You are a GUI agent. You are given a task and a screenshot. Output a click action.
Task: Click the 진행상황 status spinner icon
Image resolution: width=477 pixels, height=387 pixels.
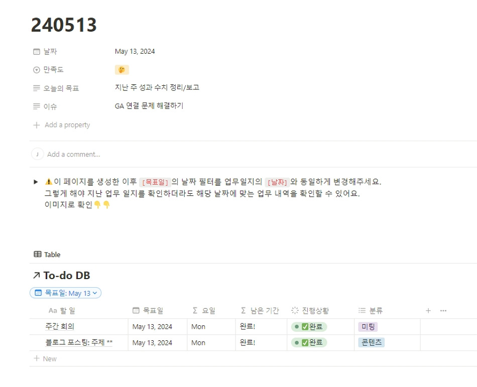point(294,310)
